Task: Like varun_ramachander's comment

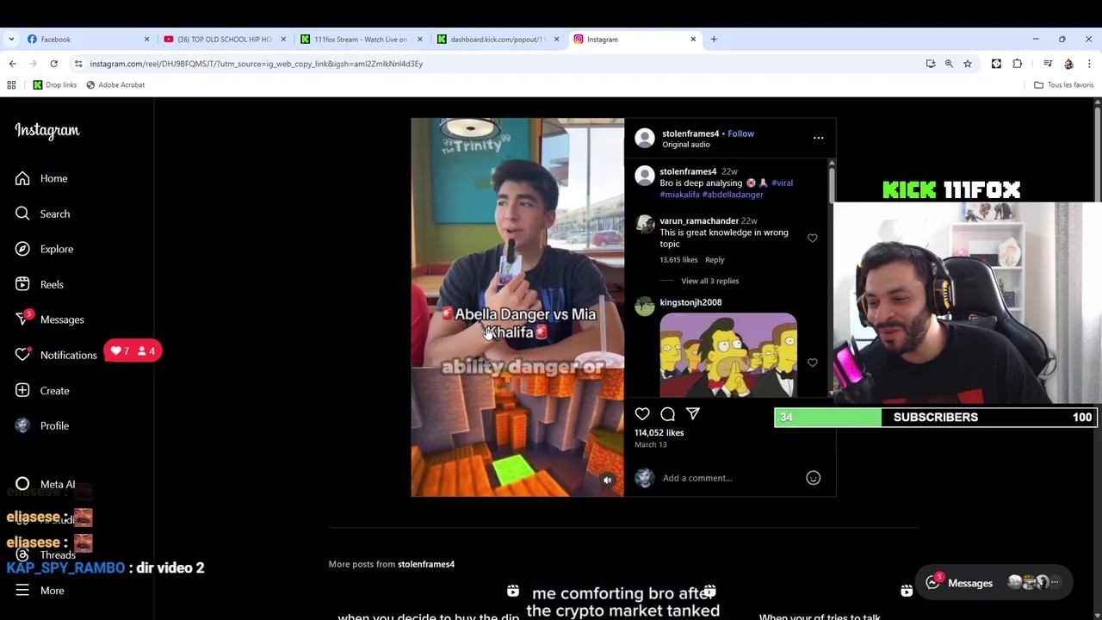Action: 812,238
